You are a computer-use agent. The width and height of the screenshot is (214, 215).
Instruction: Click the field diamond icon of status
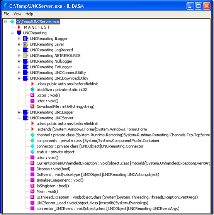pyautogui.click(x=32, y=152)
